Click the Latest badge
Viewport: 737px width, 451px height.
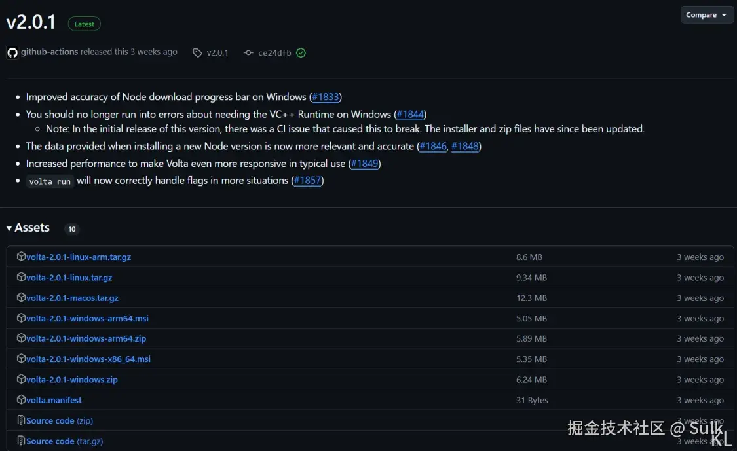[x=84, y=24]
